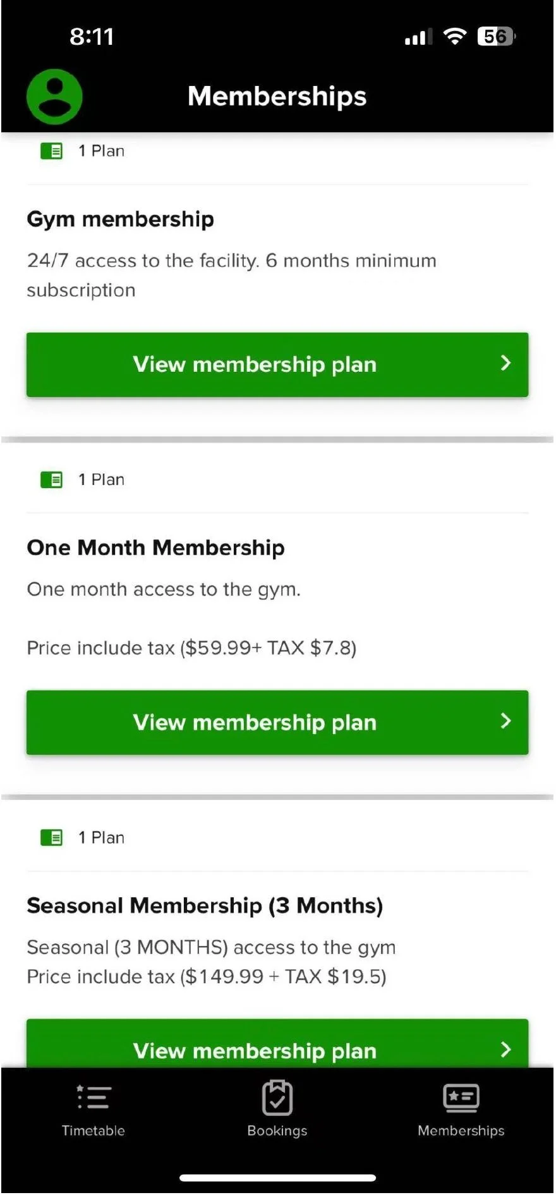Open the green profile avatar icon
The height and width of the screenshot is (1195, 556).
point(54,96)
